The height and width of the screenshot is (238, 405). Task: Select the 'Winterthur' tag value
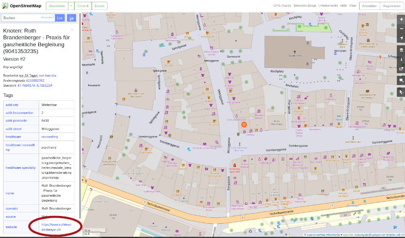click(49, 105)
